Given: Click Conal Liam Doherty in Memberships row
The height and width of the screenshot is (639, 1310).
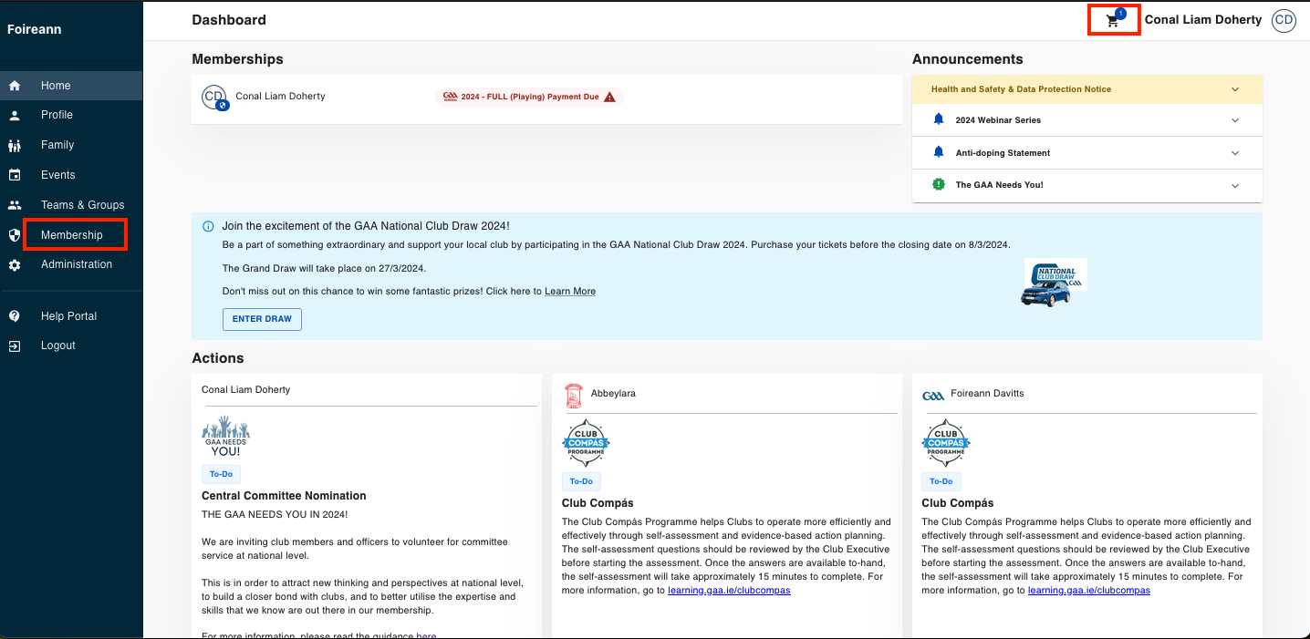Looking at the screenshot, I should point(280,97).
